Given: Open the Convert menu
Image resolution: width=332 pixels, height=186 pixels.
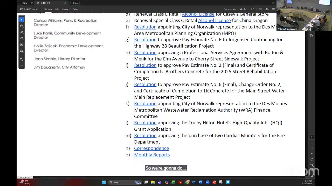Looking at the screenshot, I should pyautogui.click(x=66, y=9).
